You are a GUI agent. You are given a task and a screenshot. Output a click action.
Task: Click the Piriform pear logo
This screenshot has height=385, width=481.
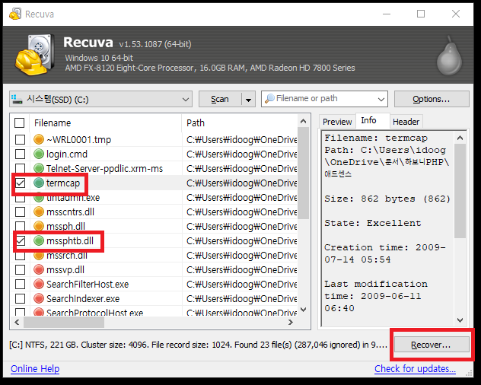(x=449, y=56)
